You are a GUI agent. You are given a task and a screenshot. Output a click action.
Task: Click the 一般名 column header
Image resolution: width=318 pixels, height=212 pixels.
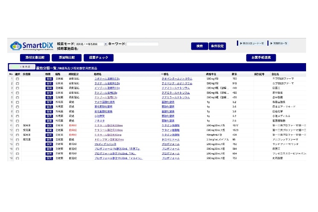tap(165, 74)
